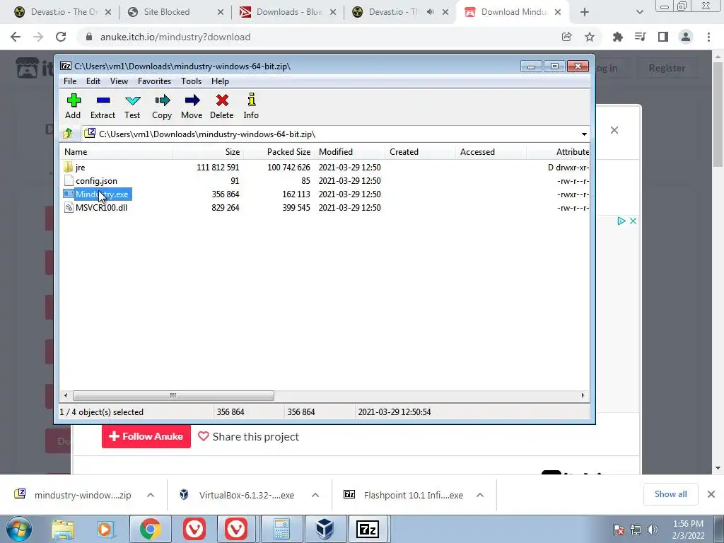Select the jre folder icon
Viewport: 724px width, 543px height.
tap(69, 167)
